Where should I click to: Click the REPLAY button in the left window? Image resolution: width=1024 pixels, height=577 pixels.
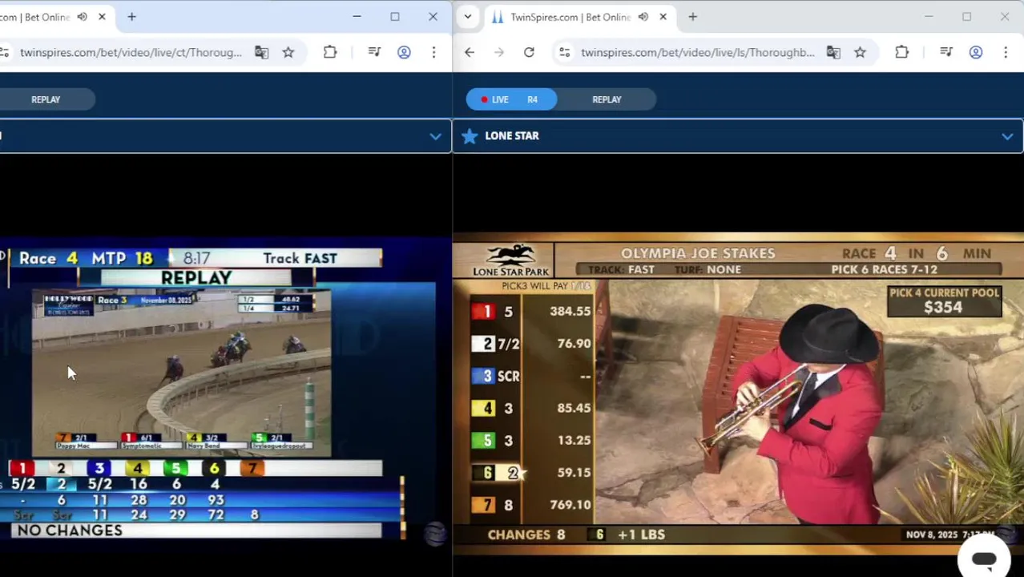point(46,99)
